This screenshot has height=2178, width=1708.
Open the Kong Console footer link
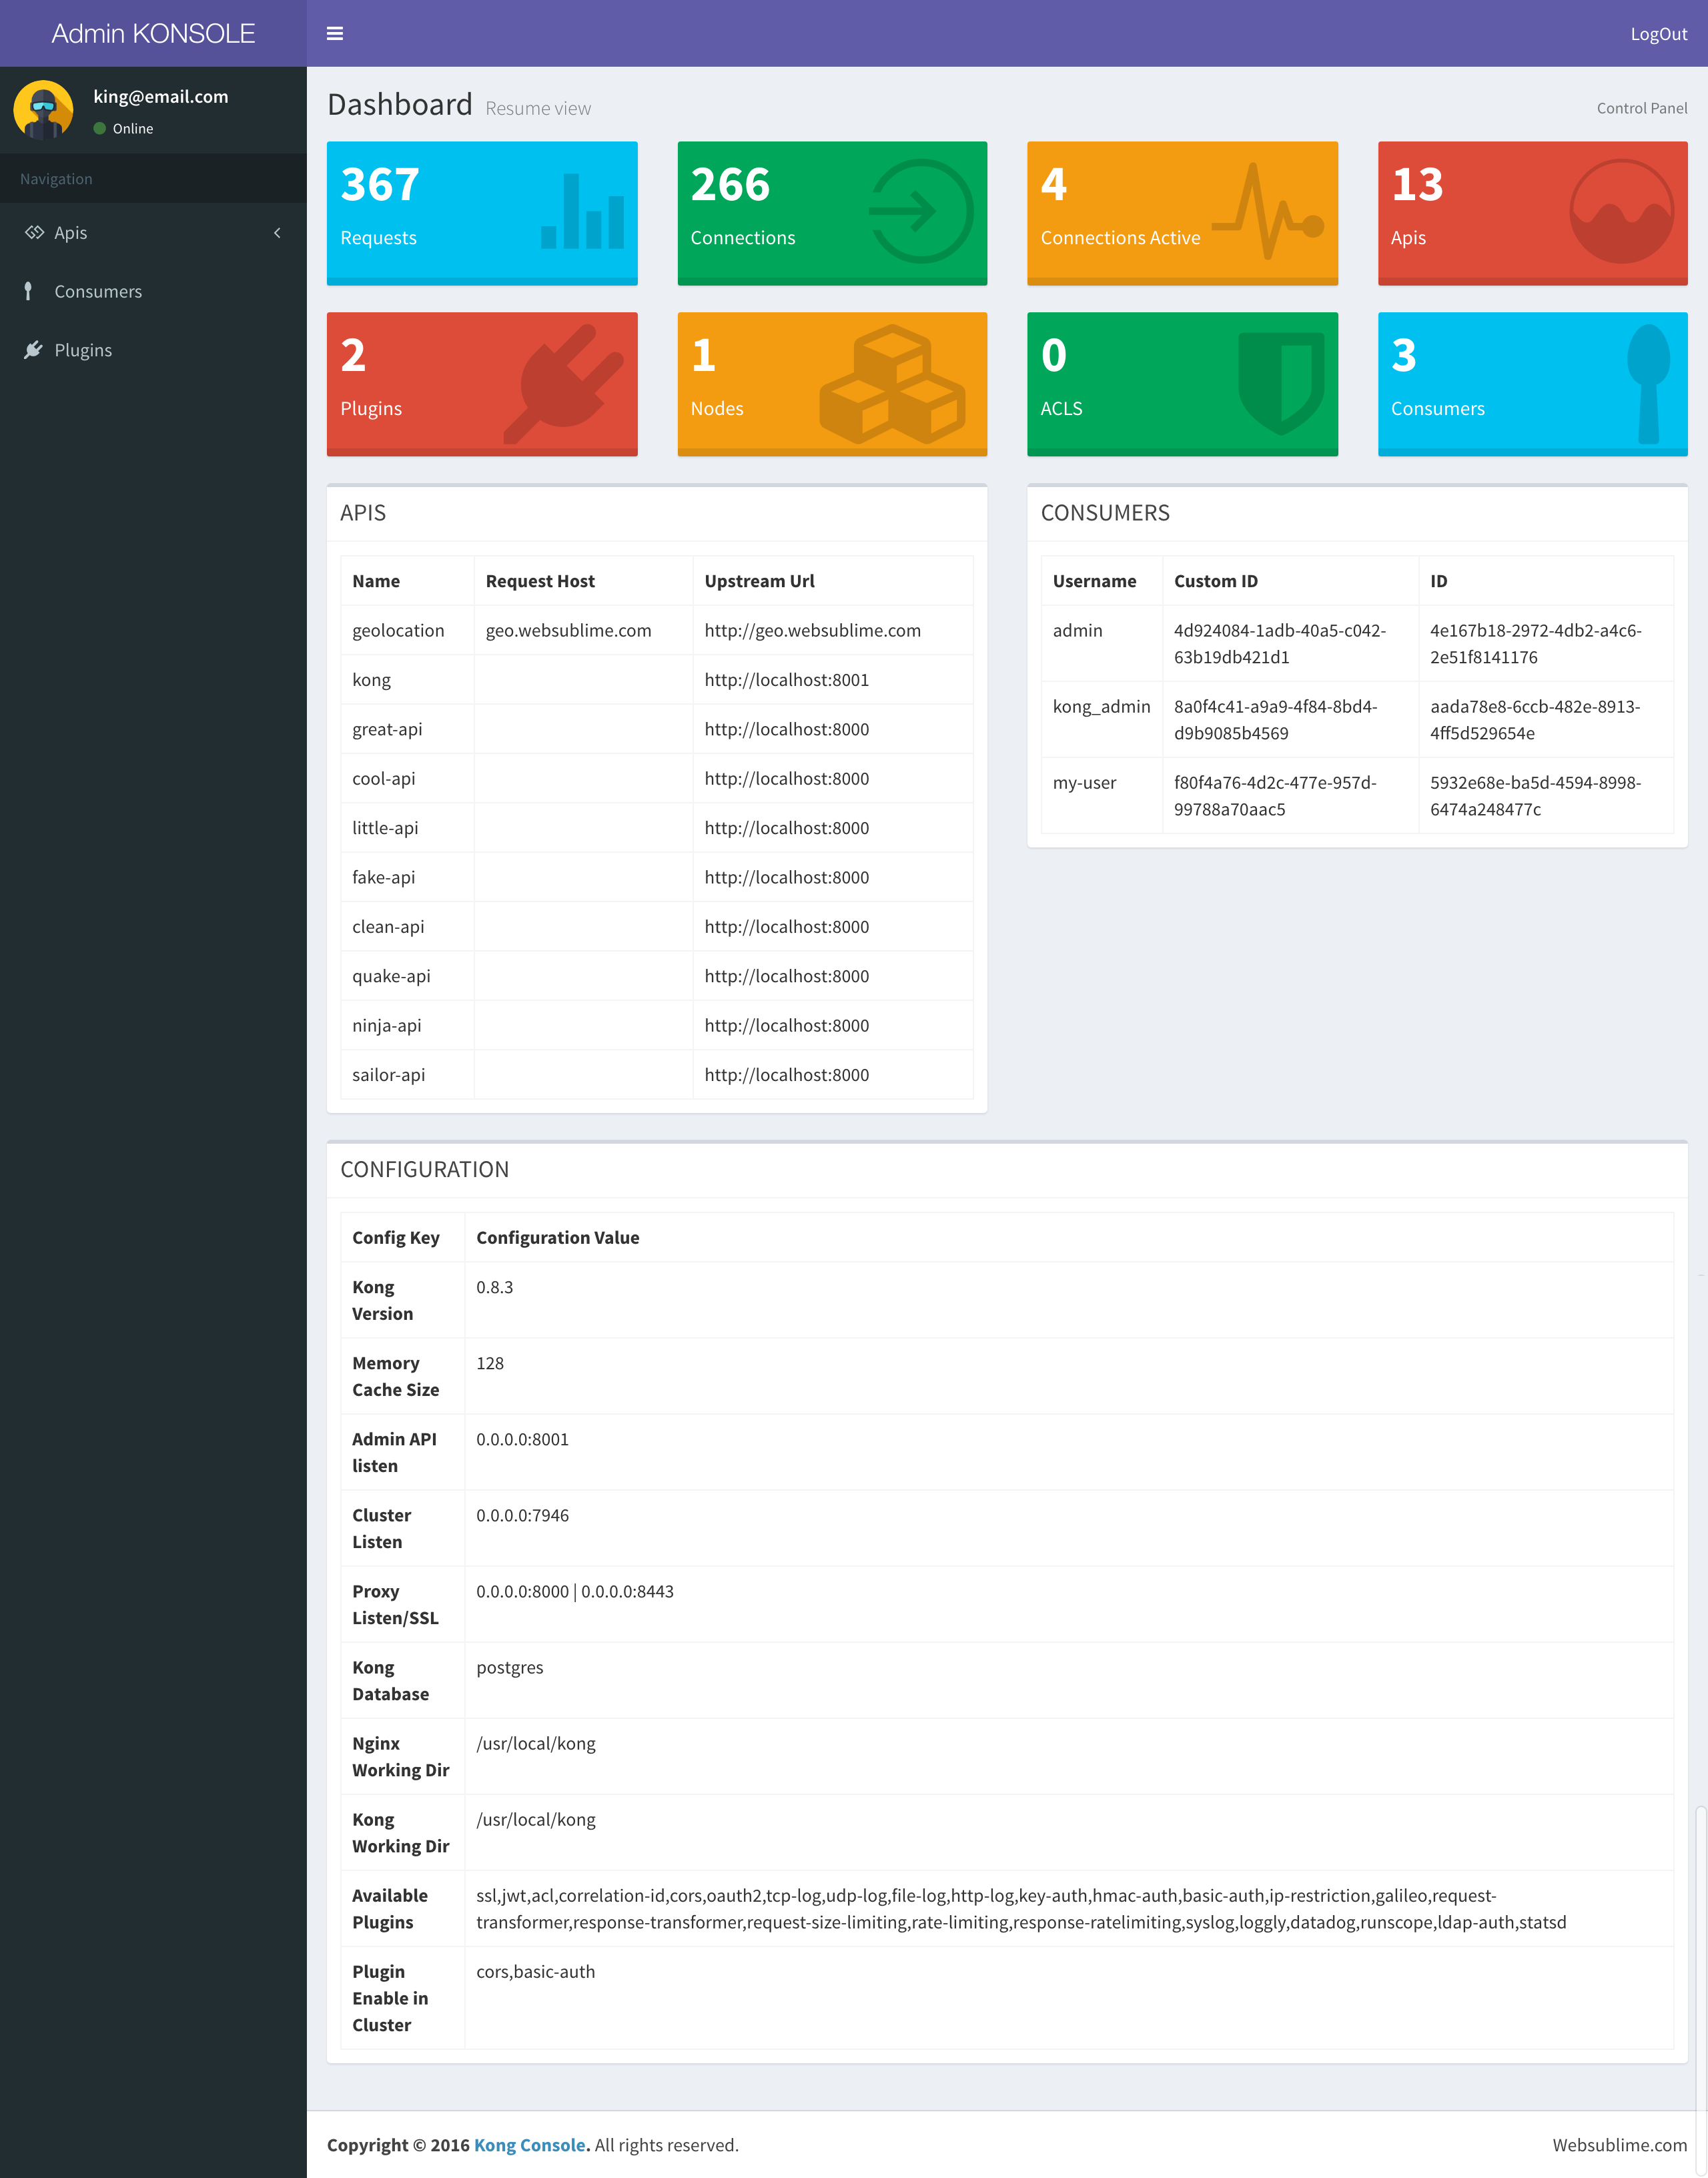[x=530, y=2144]
